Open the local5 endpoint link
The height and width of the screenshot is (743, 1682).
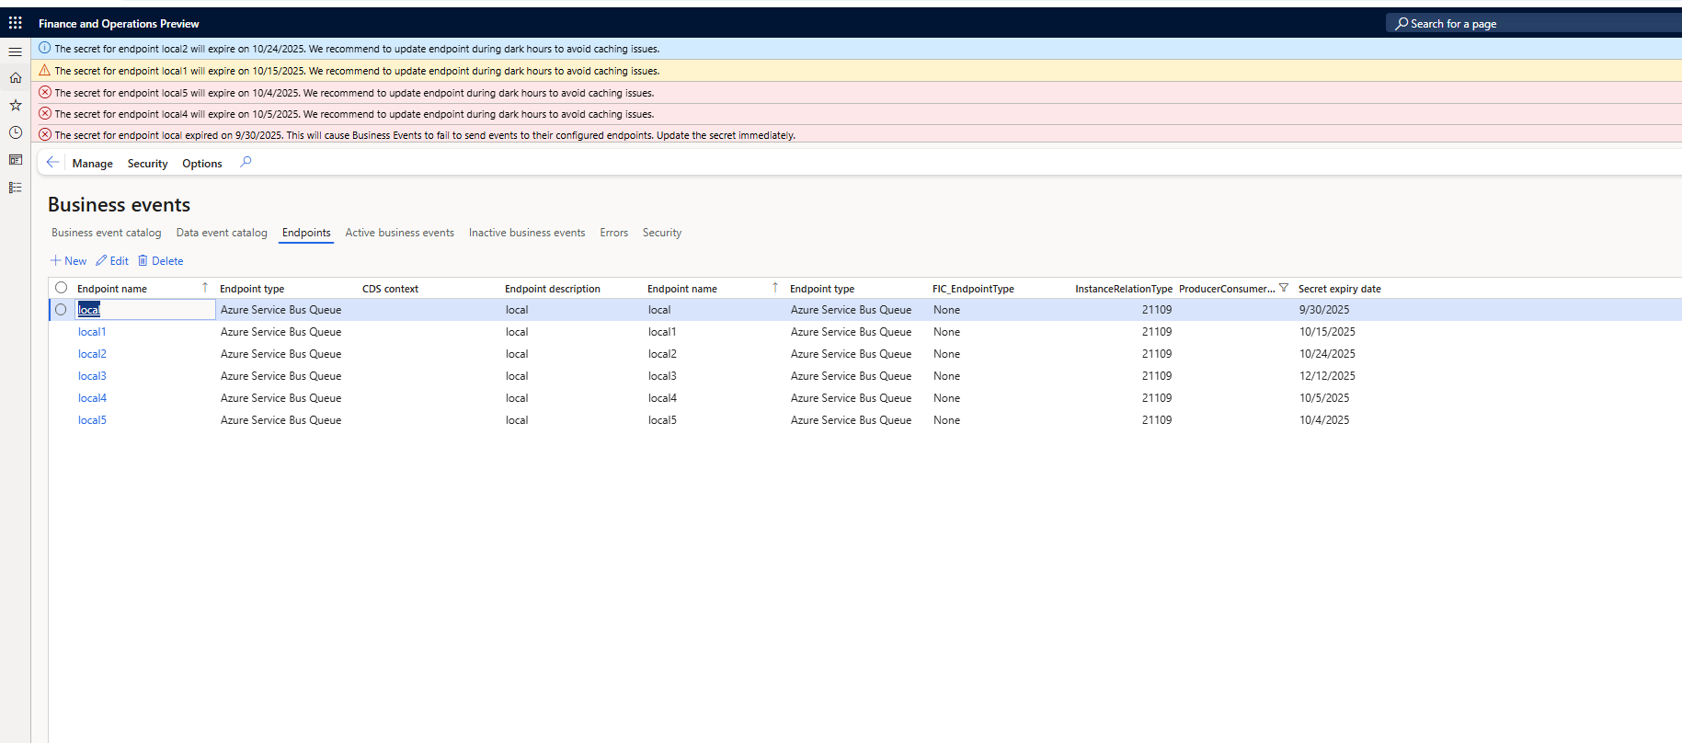coord(92,420)
